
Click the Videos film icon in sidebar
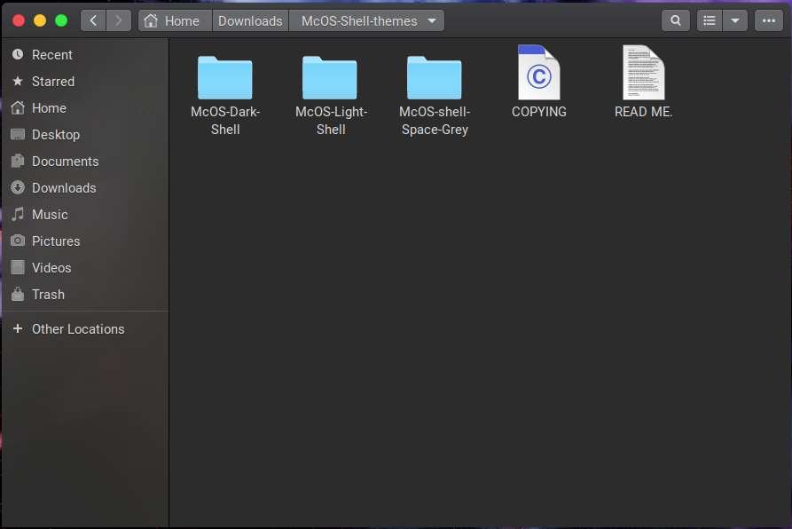[x=18, y=267]
